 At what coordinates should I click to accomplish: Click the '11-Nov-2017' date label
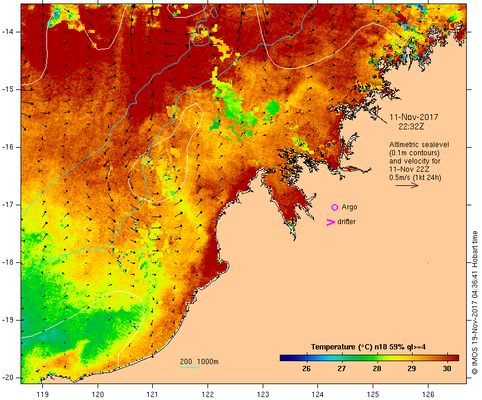[x=413, y=117]
